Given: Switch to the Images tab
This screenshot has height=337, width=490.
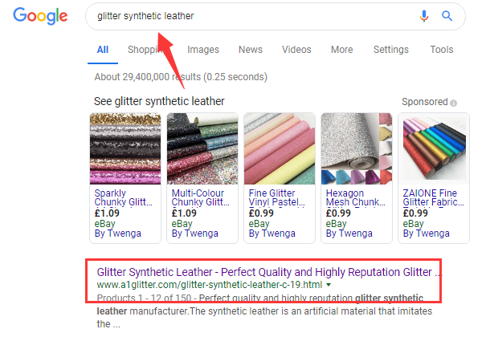Looking at the screenshot, I should tap(203, 50).
